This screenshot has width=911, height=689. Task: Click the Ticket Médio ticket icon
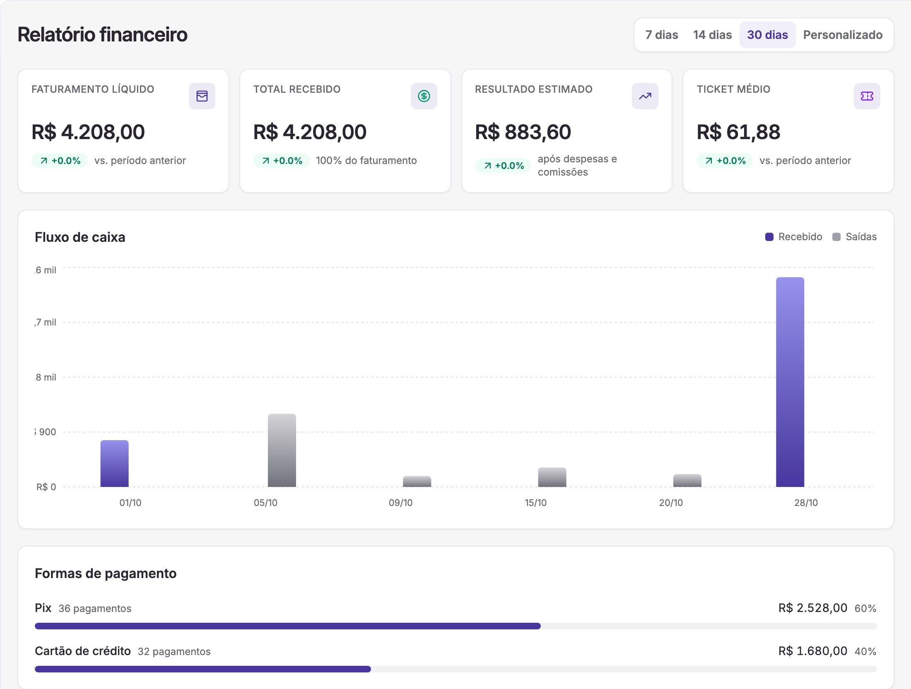tap(867, 96)
